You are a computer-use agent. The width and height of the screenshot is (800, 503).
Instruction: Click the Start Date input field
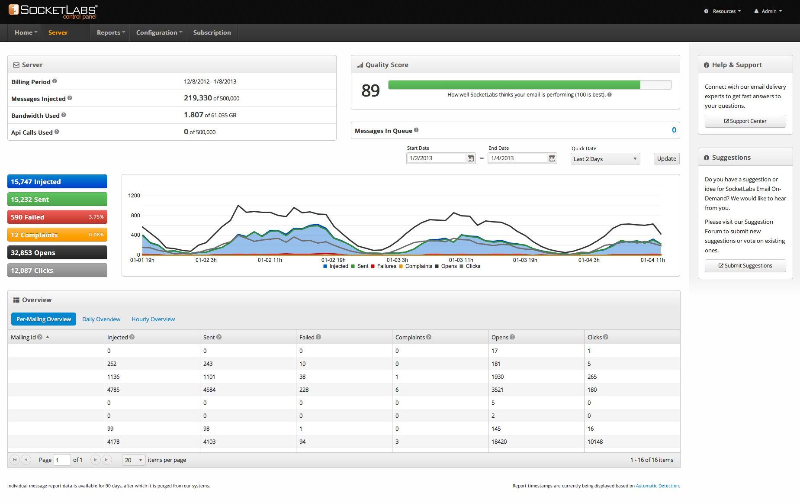[x=437, y=158]
